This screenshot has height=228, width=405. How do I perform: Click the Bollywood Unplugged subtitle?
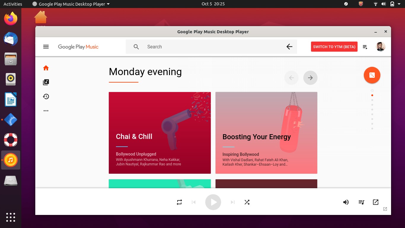click(136, 154)
